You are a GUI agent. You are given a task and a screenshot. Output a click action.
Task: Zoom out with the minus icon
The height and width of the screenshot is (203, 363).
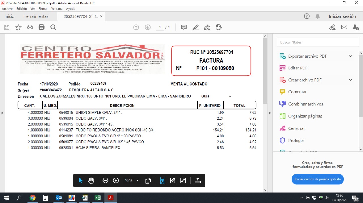pyautogui.click(x=105, y=180)
